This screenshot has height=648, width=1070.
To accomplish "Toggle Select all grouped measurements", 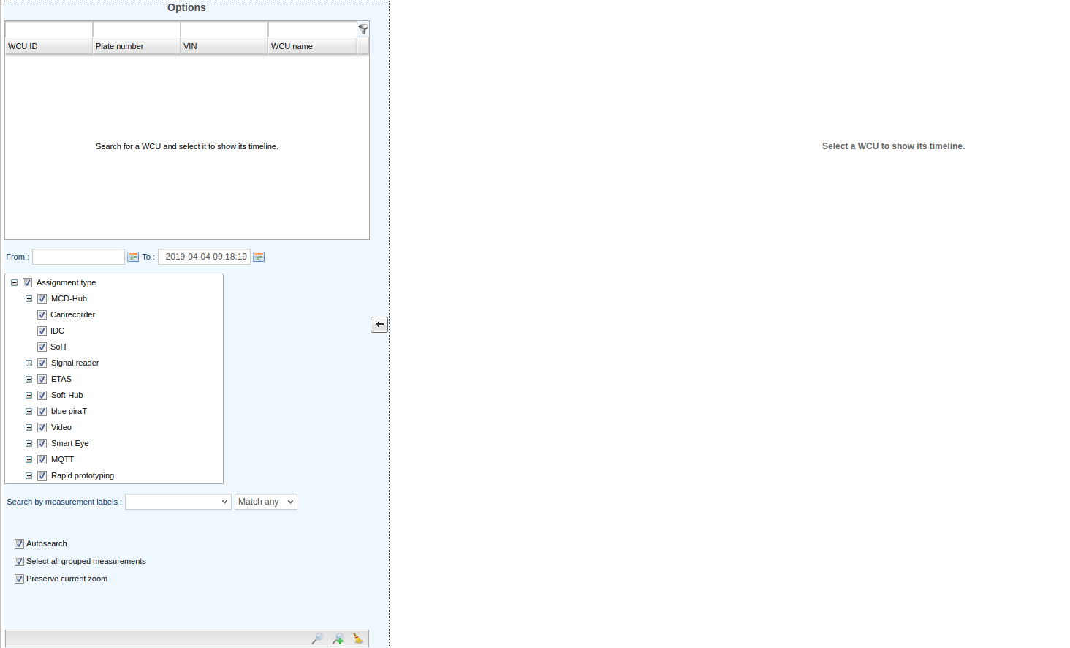I will 20,562.
